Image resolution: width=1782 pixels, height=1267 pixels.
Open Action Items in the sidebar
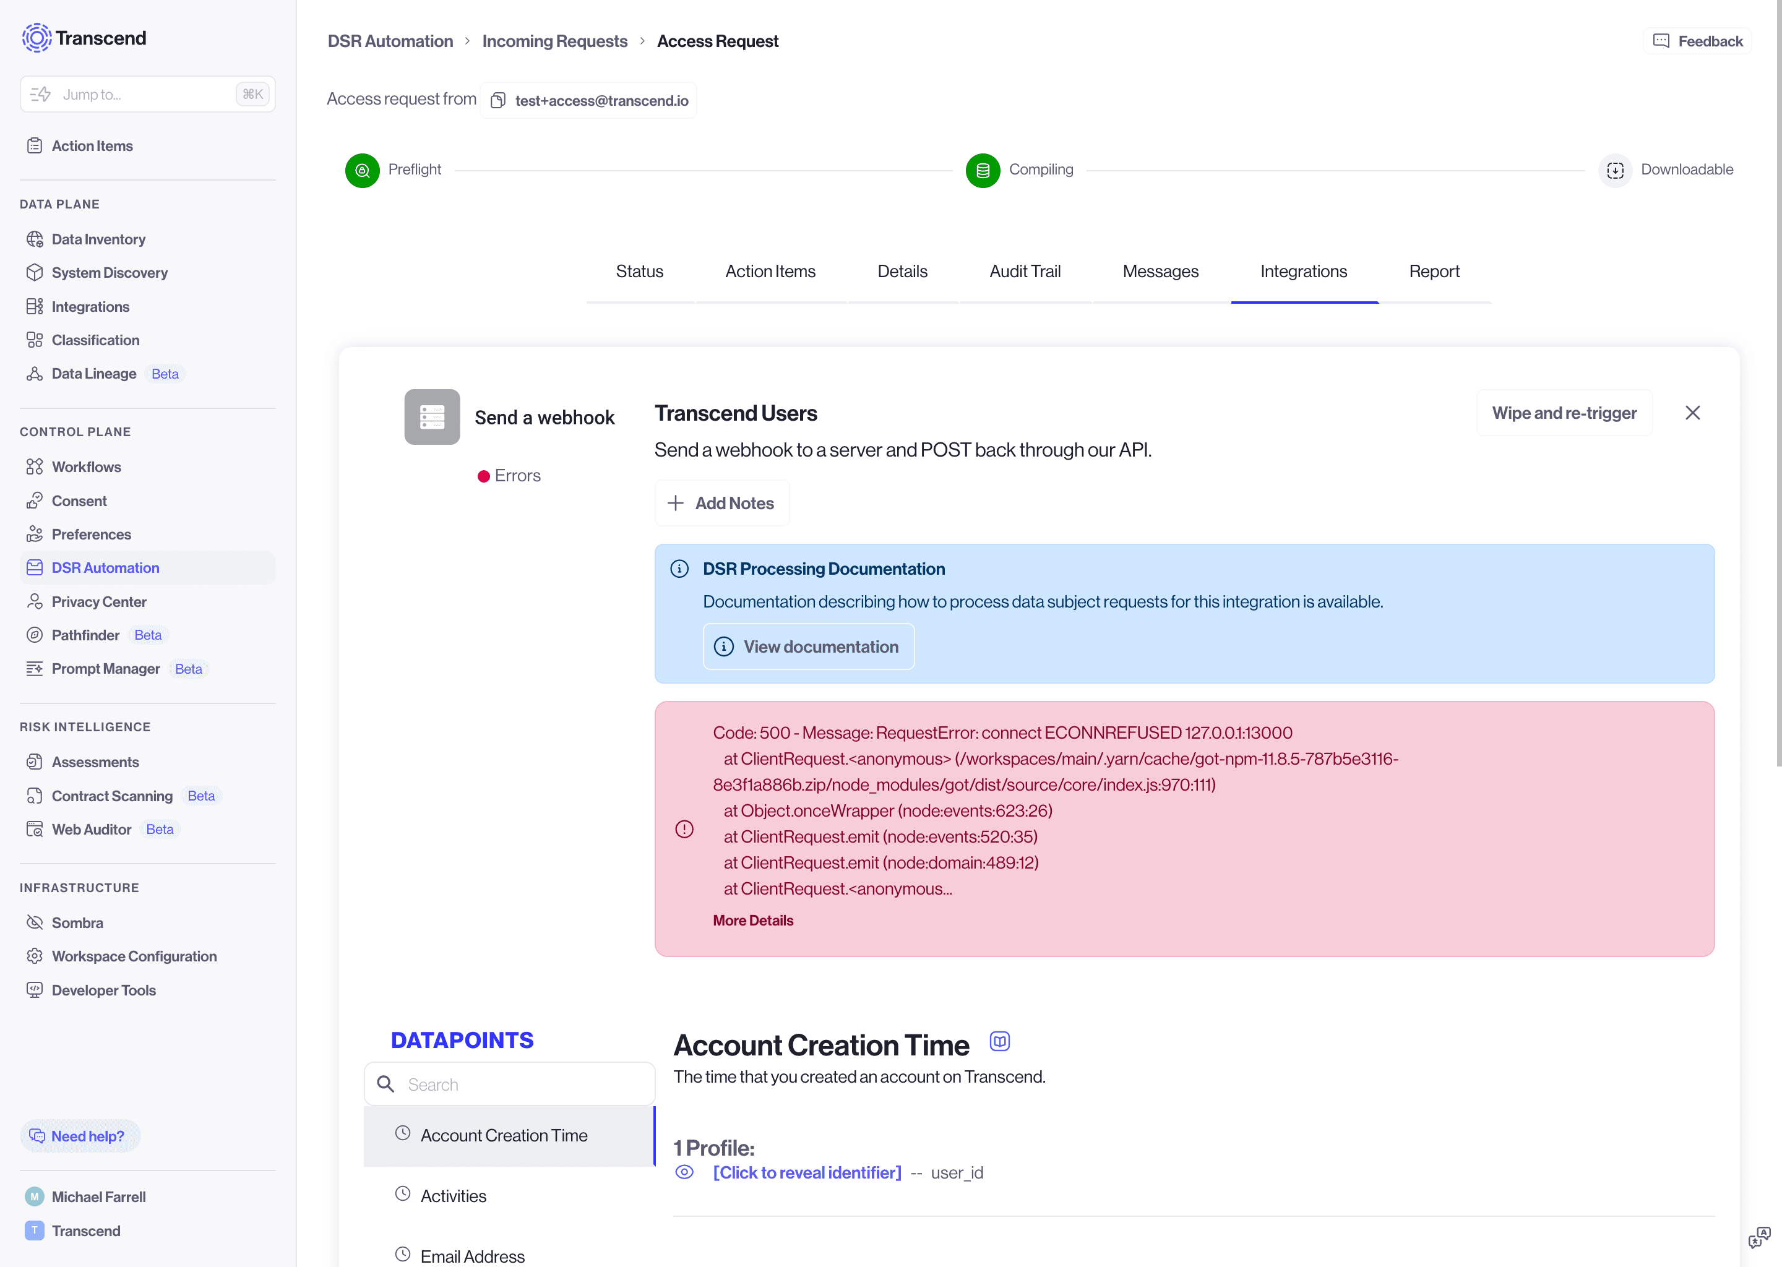[x=92, y=146]
